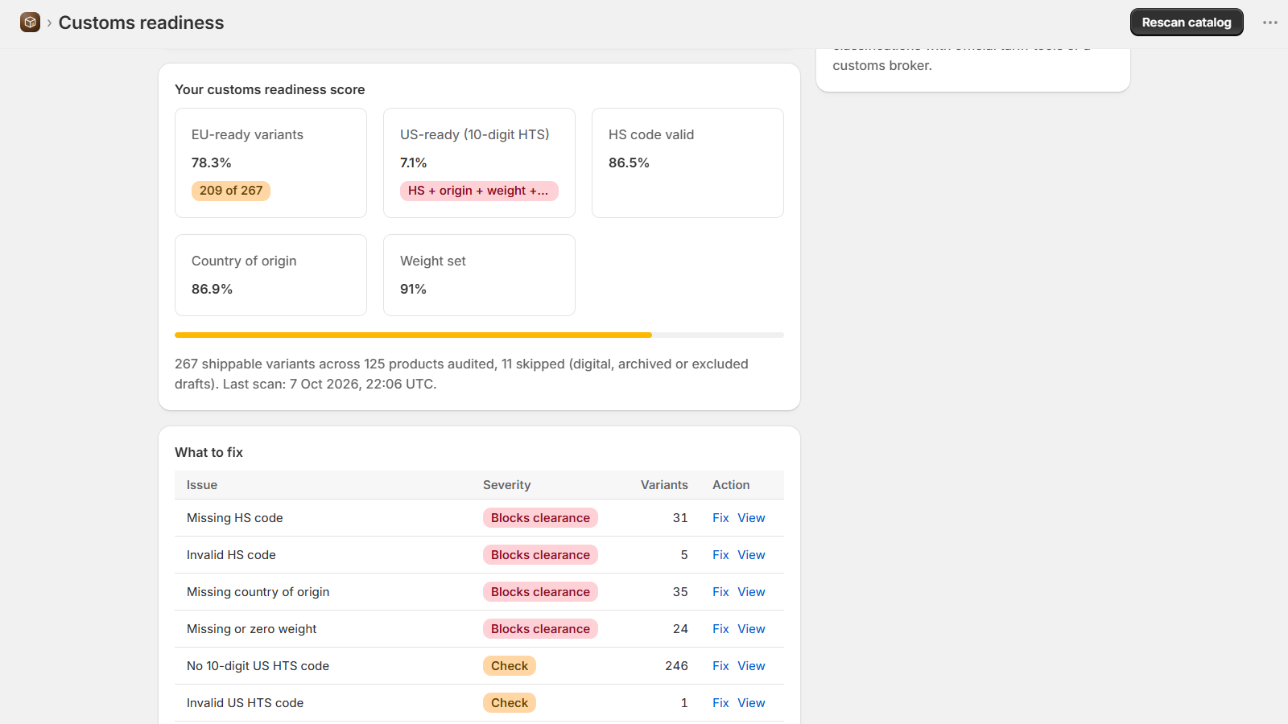View variants with Missing HS code
Image resolution: width=1288 pixels, height=724 pixels.
[751, 518]
